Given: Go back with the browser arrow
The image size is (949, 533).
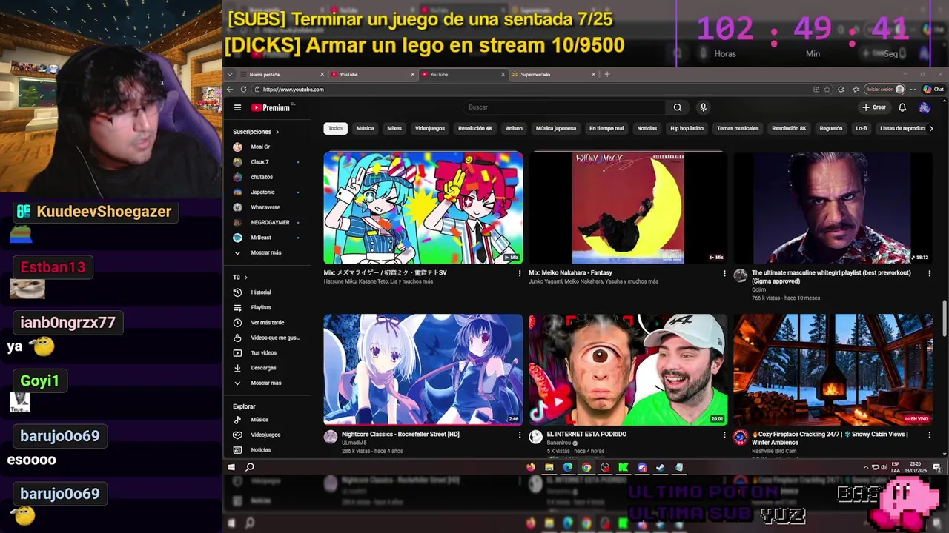Looking at the screenshot, I should pyautogui.click(x=230, y=90).
